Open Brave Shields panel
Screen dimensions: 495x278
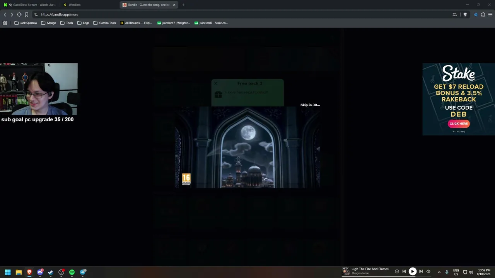point(465,15)
